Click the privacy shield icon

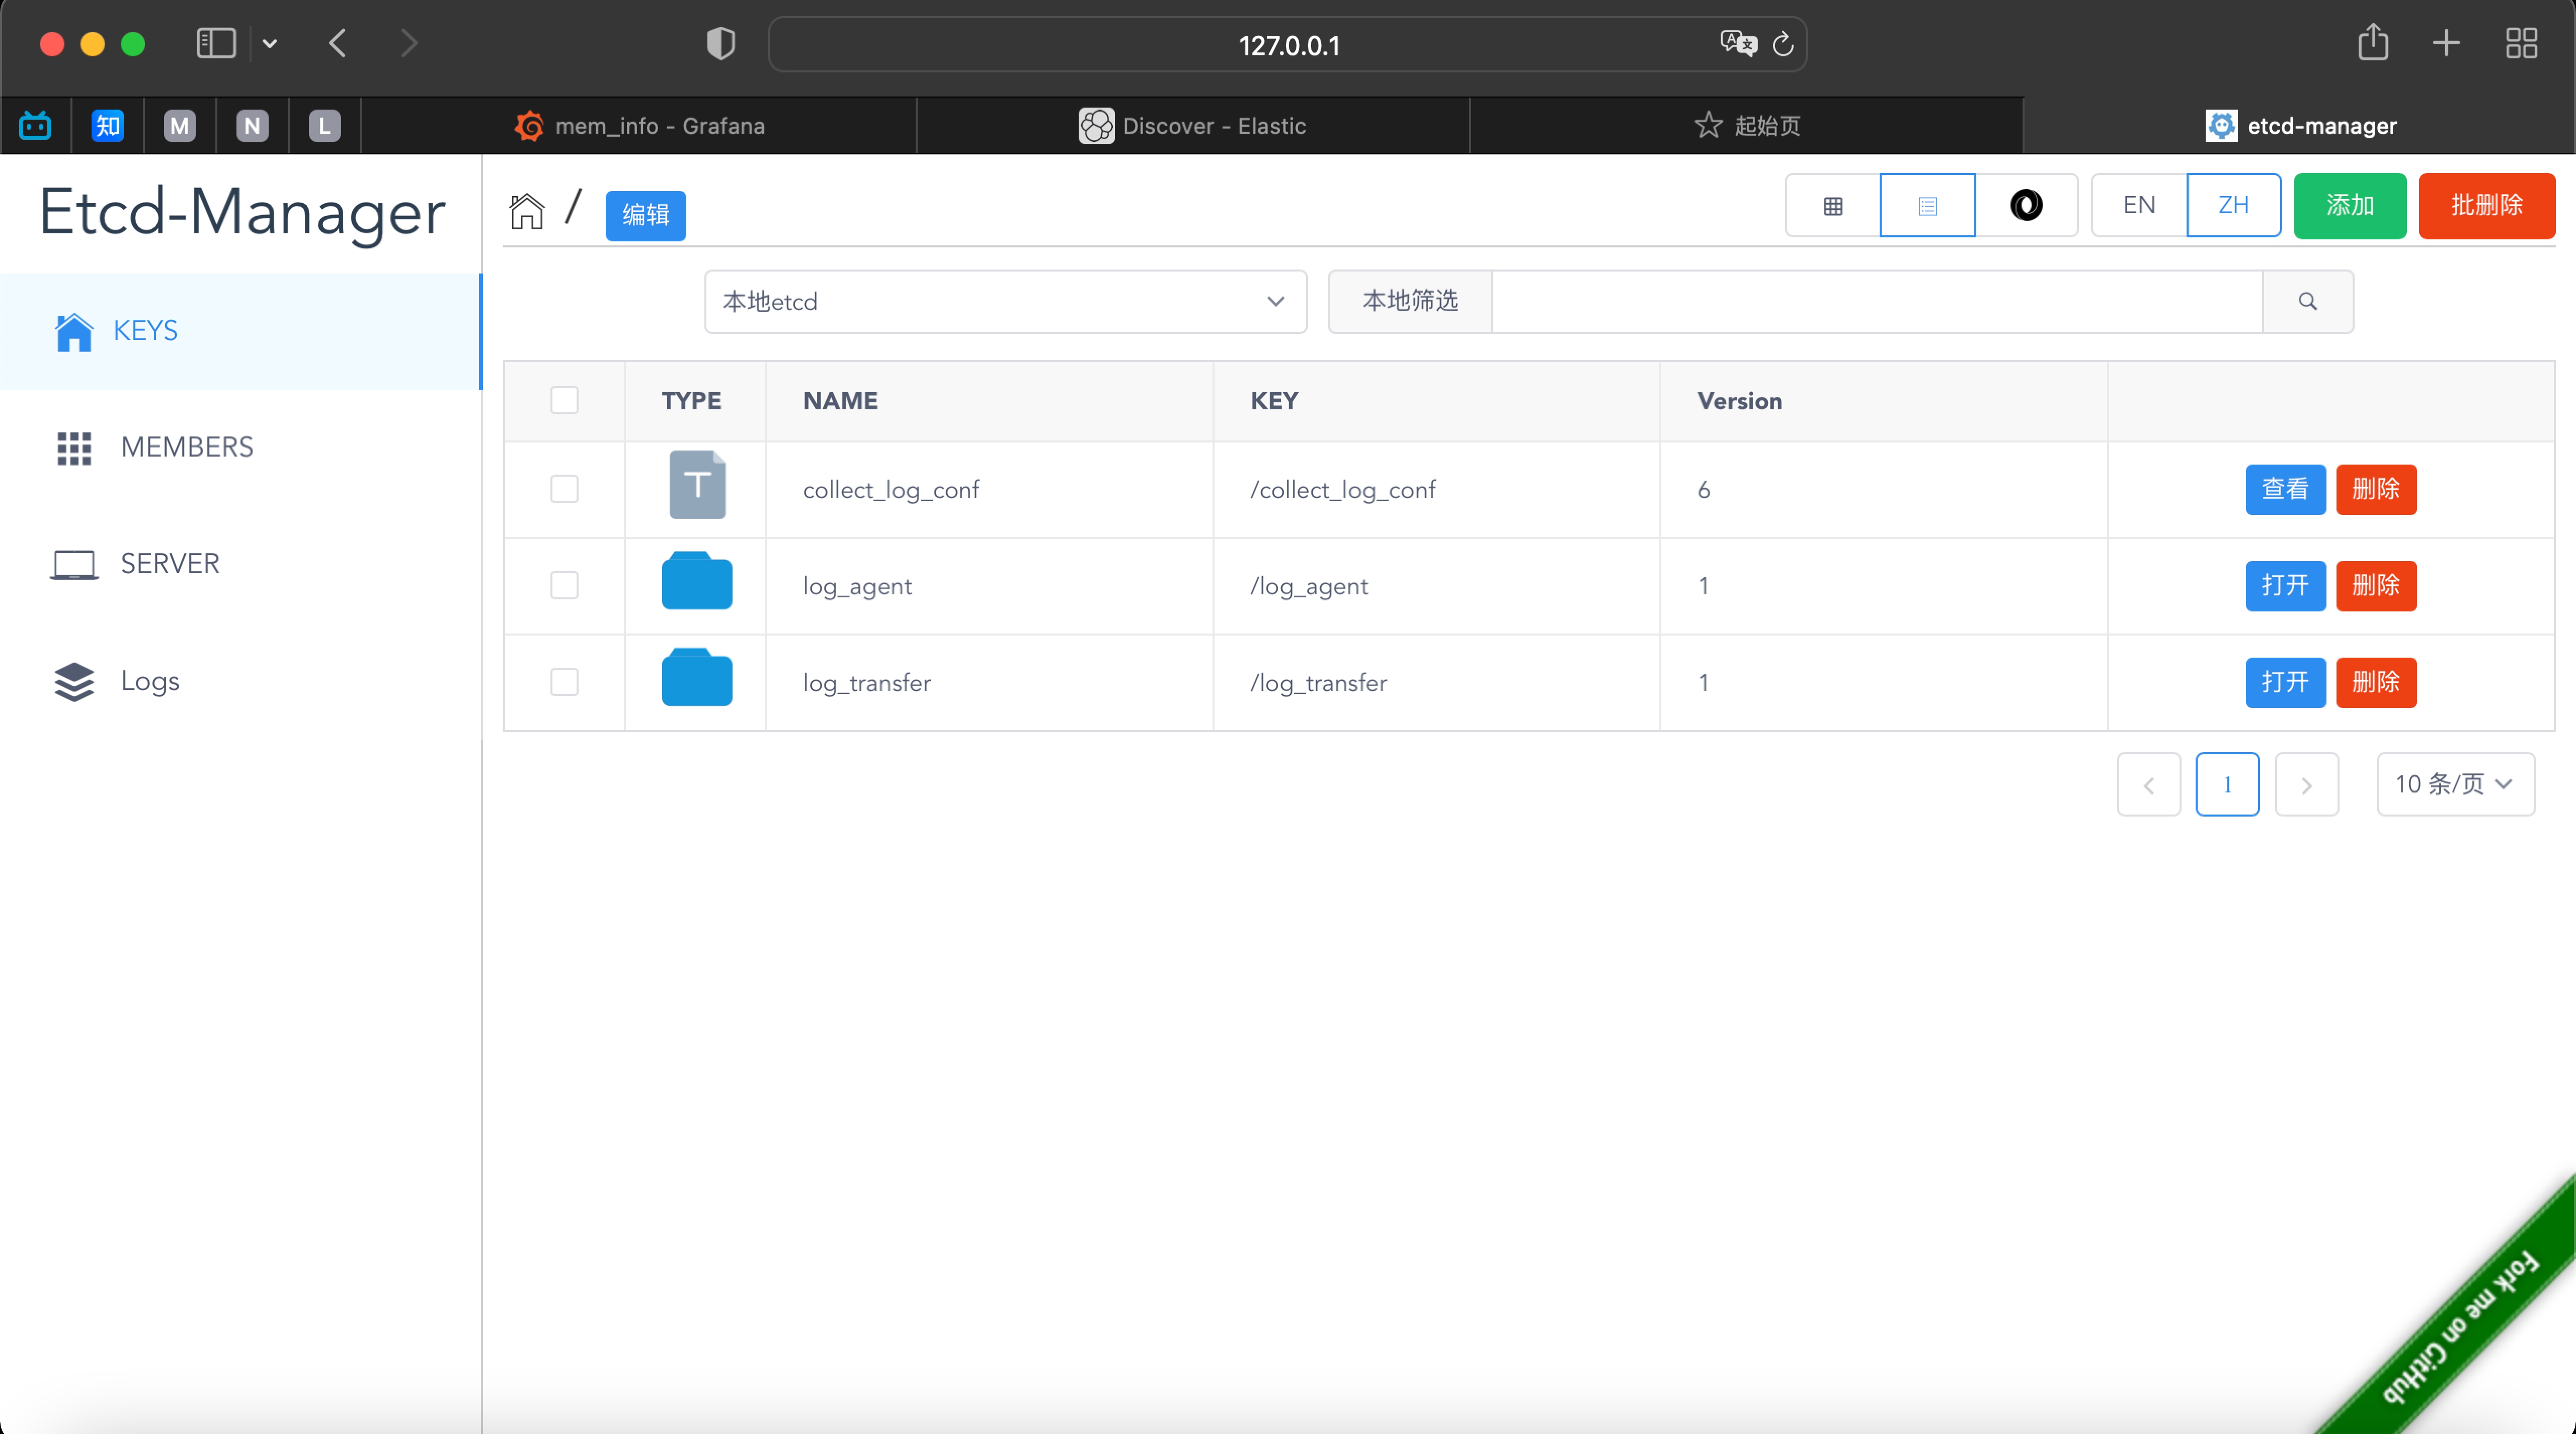click(721, 44)
